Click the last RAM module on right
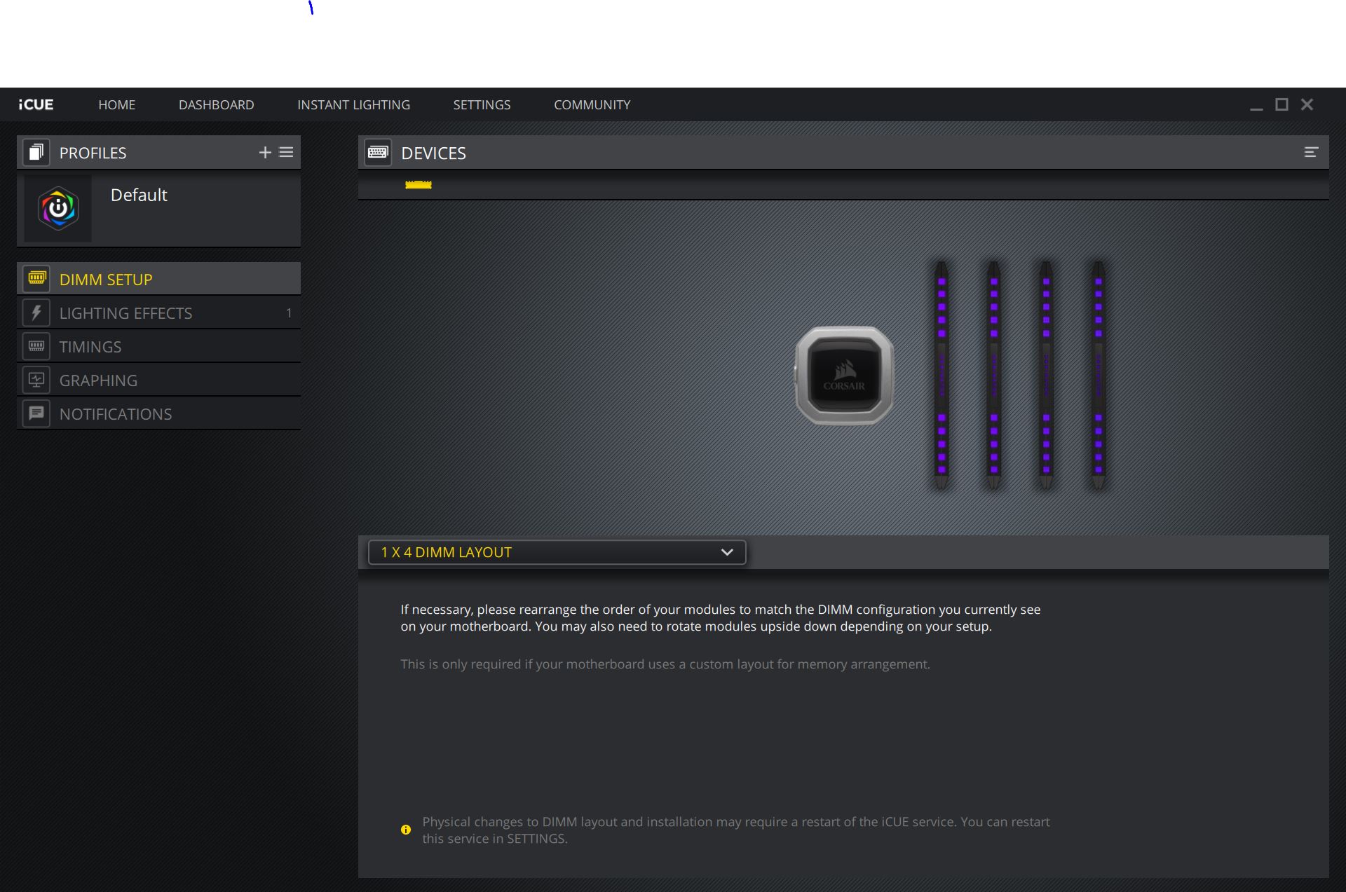 pos(1099,376)
